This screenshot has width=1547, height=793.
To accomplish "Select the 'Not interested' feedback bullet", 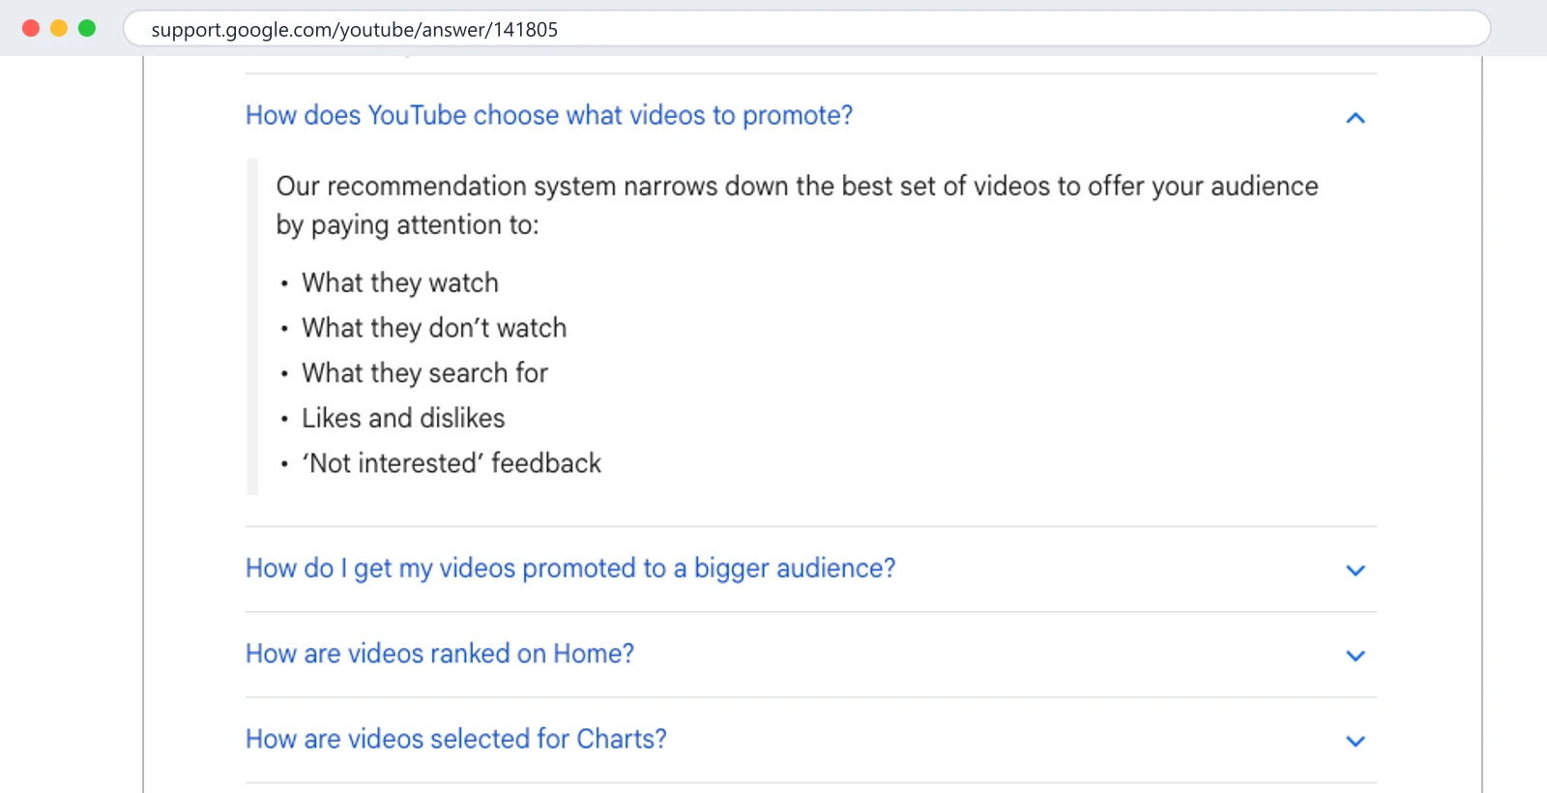I will [452, 463].
